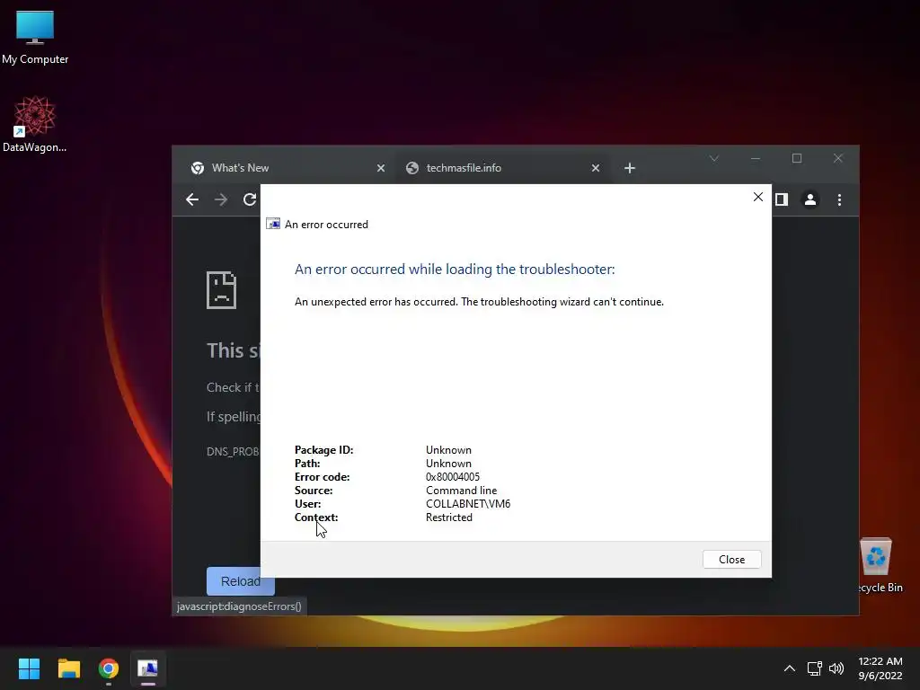This screenshot has height=690, width=920.
Task: Open the Chrome profile avatar
Action: click(x=810, y=200)
